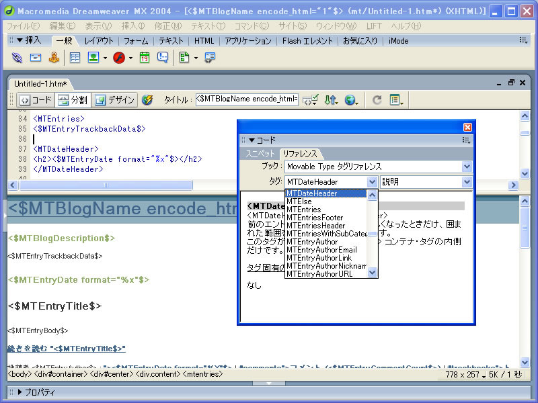Click the tag list scrollbar down arrow
538x403 pixels.
[x=373, y=273]
